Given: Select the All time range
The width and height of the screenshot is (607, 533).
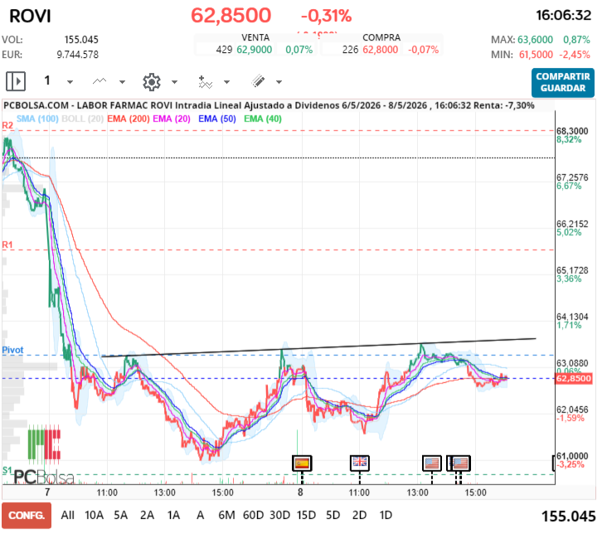Looking at the screenshot, I should coord(67,516).
